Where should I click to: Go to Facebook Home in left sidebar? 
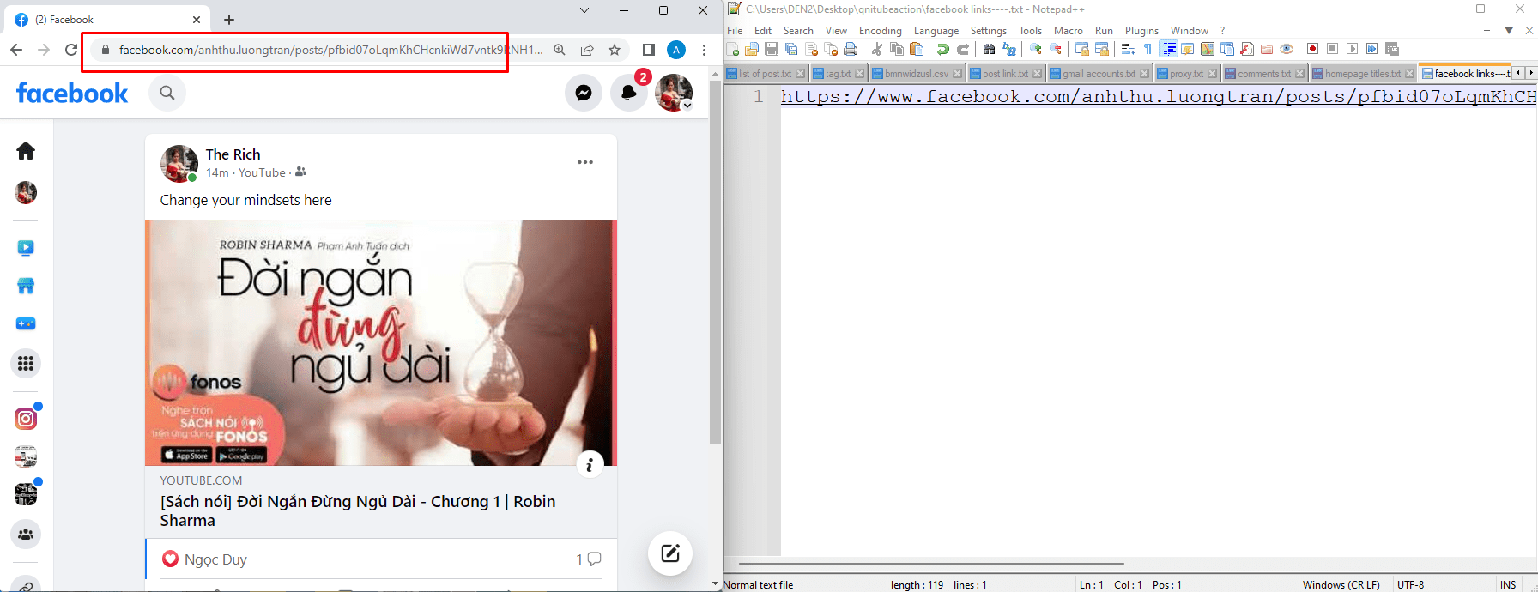26,151
